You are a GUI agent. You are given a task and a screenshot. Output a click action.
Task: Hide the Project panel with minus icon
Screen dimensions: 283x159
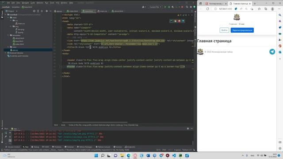pyautogui.click(x=50, y=11)
